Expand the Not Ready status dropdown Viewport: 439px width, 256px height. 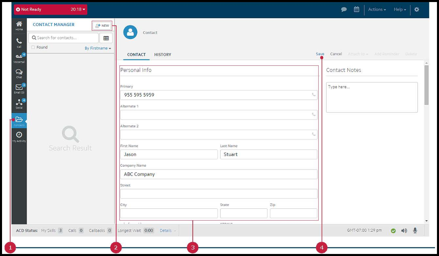[x=50, y=9]
